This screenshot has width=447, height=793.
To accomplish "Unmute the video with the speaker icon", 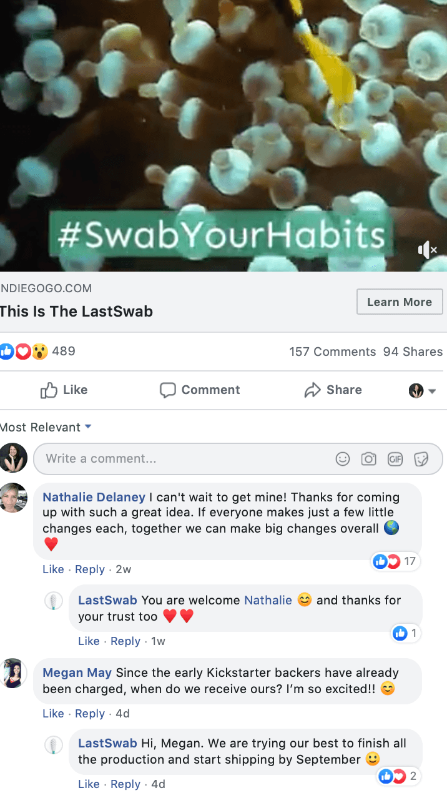I will click(427, 250).
